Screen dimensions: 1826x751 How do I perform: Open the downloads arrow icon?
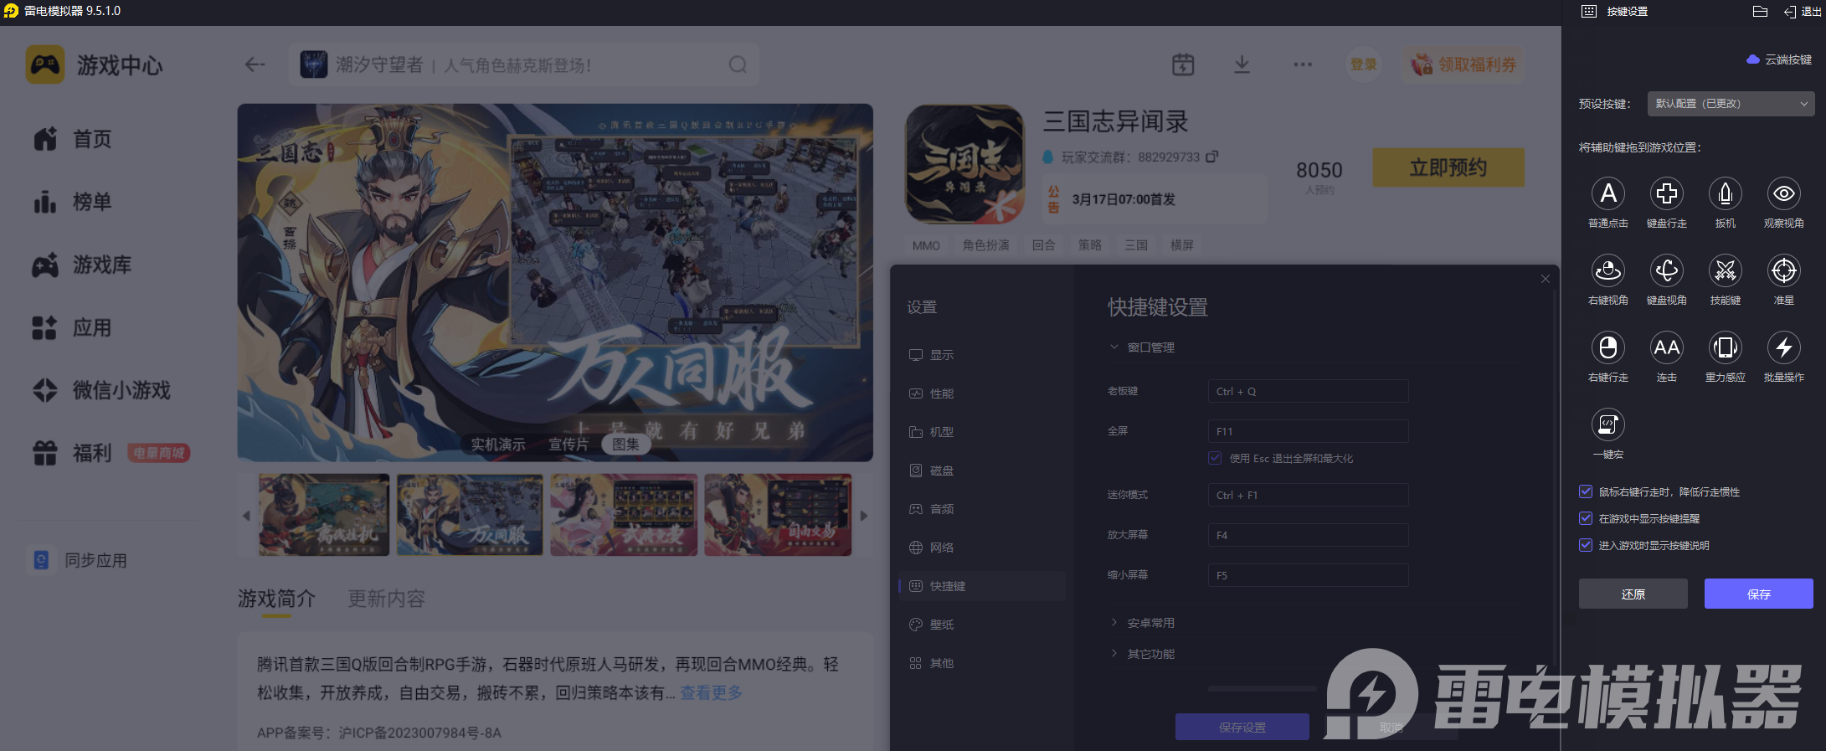(1242, 64)
